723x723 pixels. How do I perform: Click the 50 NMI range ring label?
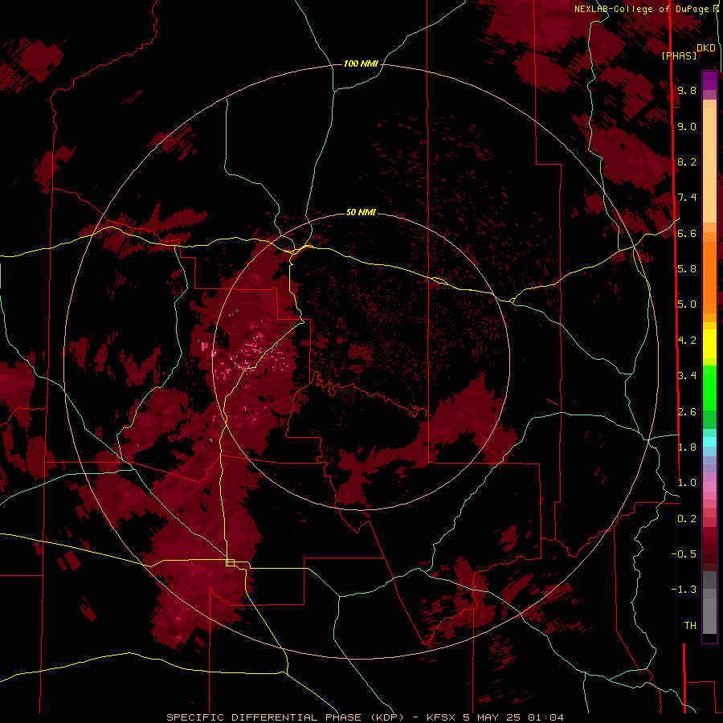[361, 213]
